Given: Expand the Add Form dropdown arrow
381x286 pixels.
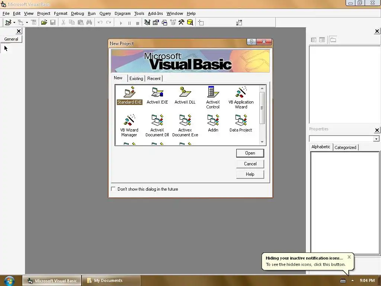Looking at the screenshot, I should pyautogui.click(x=27, y=23).
